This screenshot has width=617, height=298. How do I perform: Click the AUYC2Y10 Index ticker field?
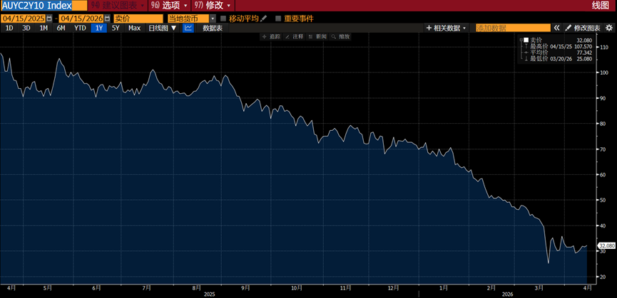click(x=44, y=6)
